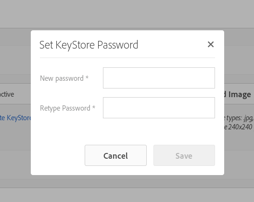Click the Image column heading behind dialog
Viewport: 254px width, 202px height.
point(240,94)
